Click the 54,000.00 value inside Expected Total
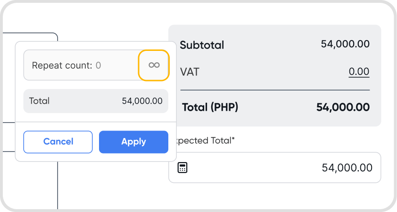Image resolution: width=397 pixels, height=212 pixels. click(347, 168)
